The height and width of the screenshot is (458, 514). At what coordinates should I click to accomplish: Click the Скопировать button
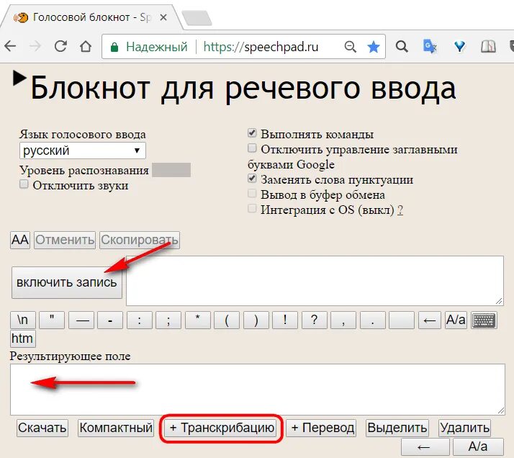pos(140,240)
